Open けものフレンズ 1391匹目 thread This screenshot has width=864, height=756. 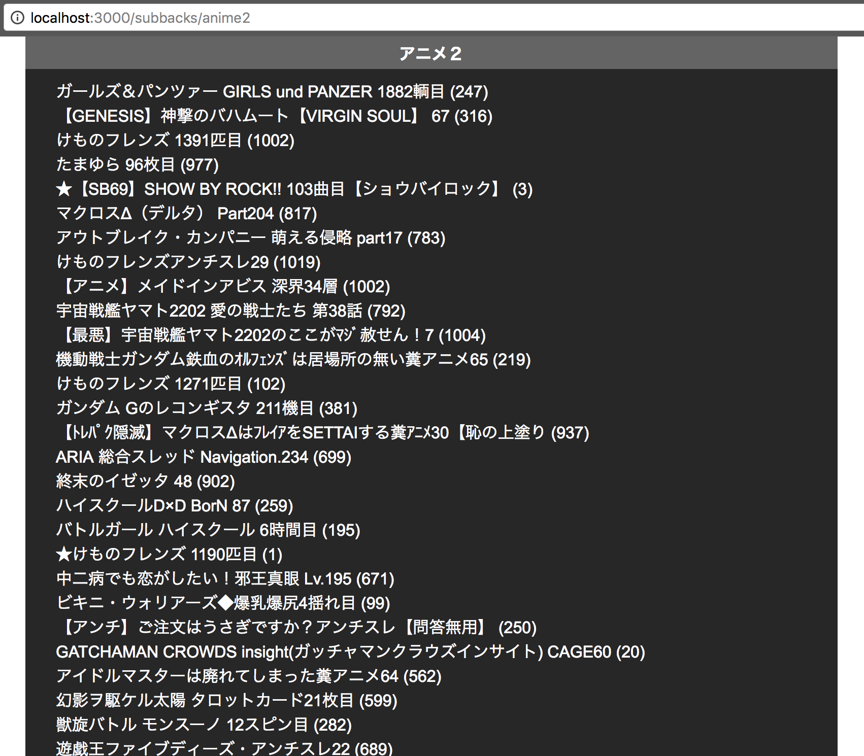175,140
